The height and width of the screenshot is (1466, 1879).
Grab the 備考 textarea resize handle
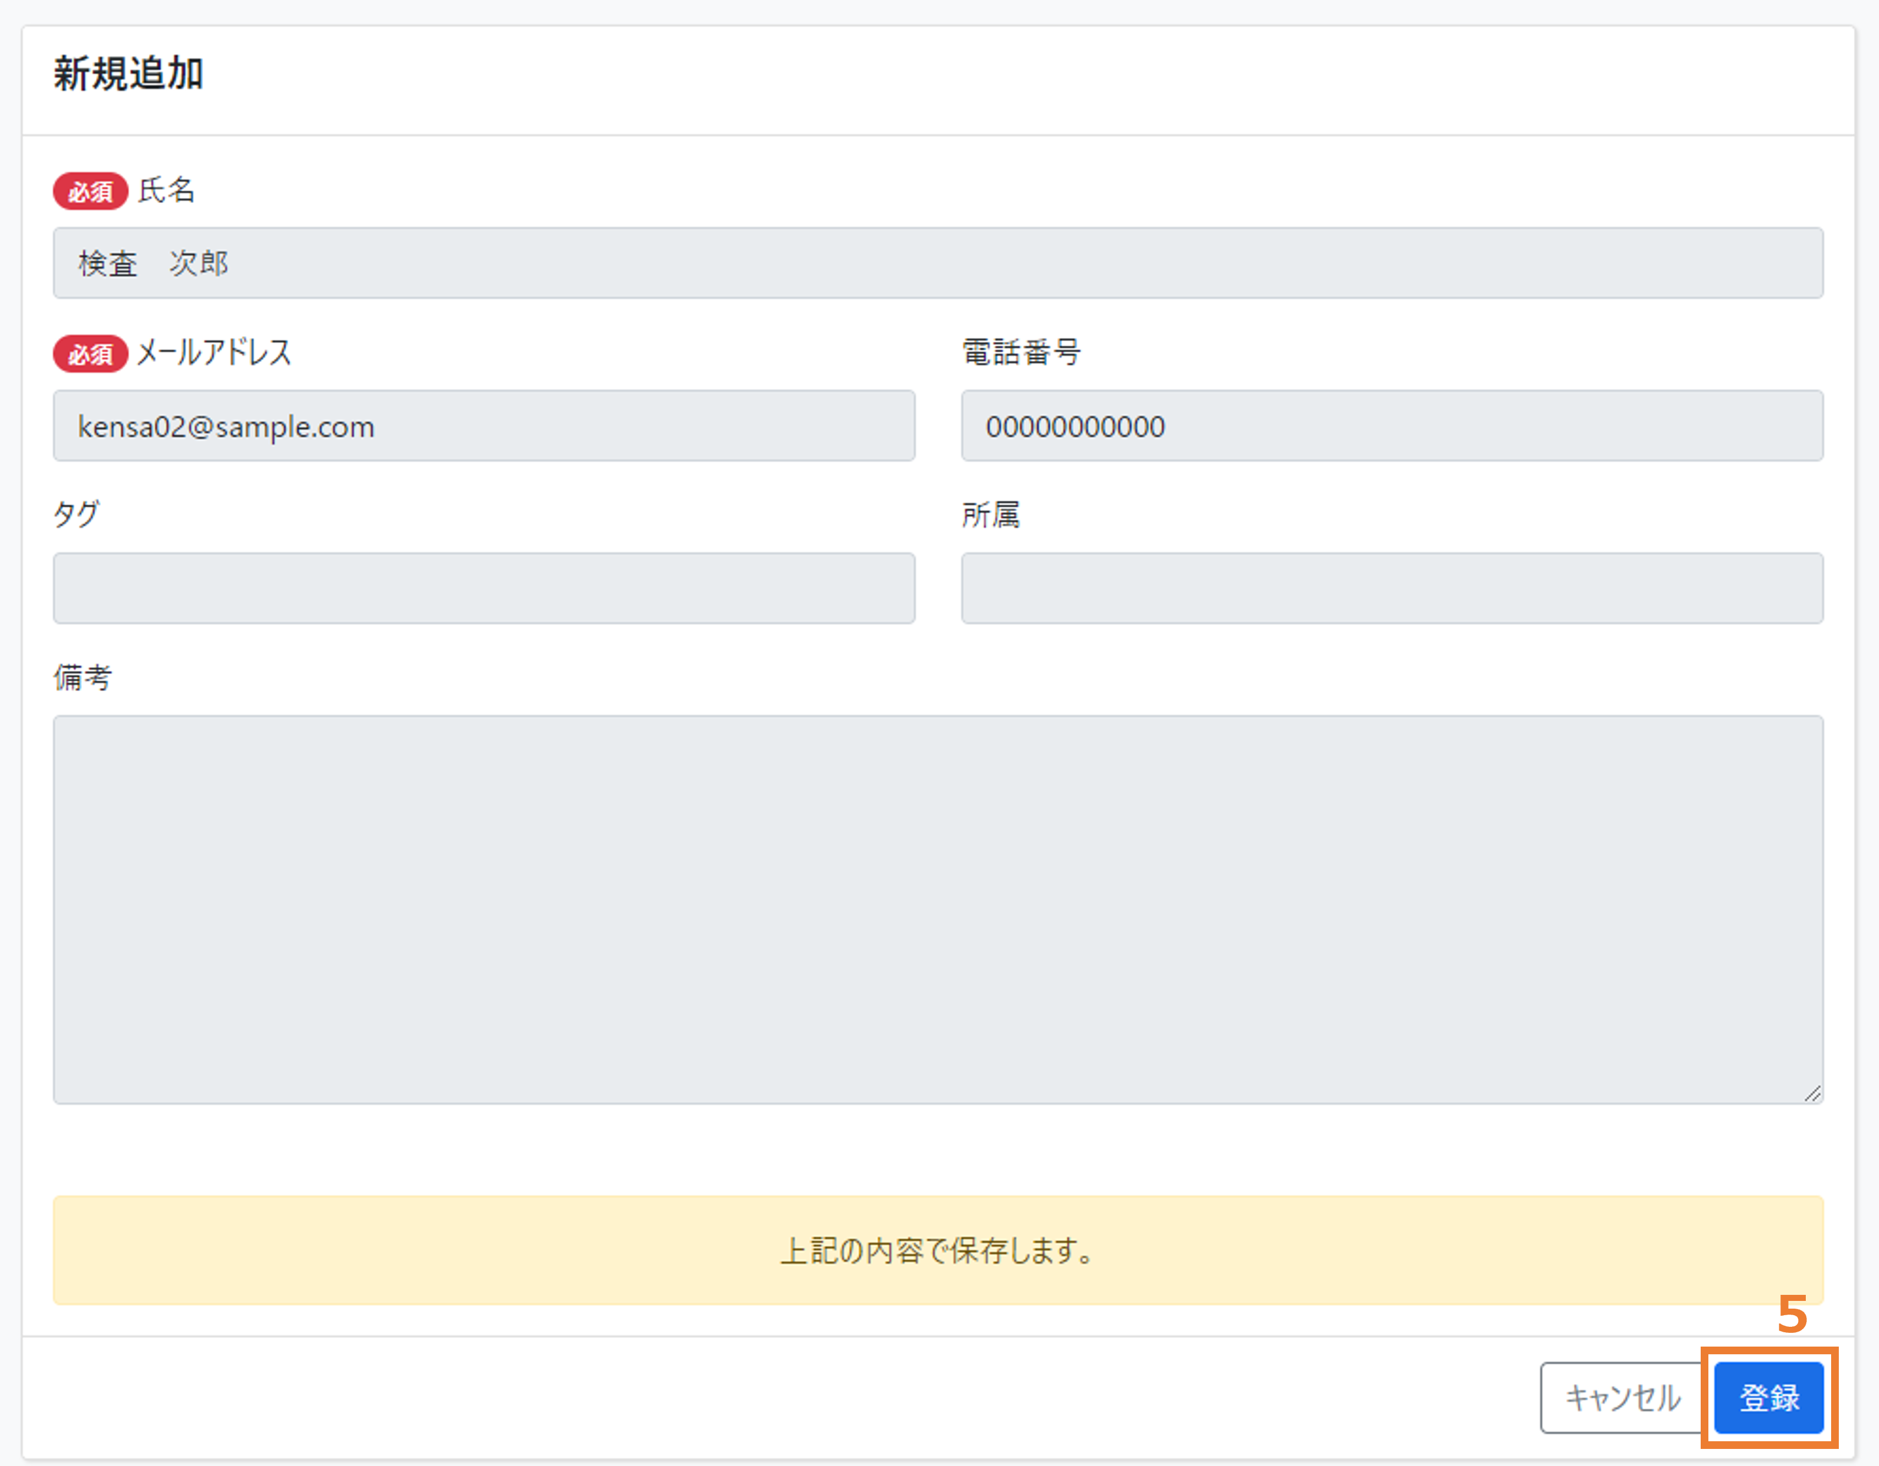point(1812,1093)
